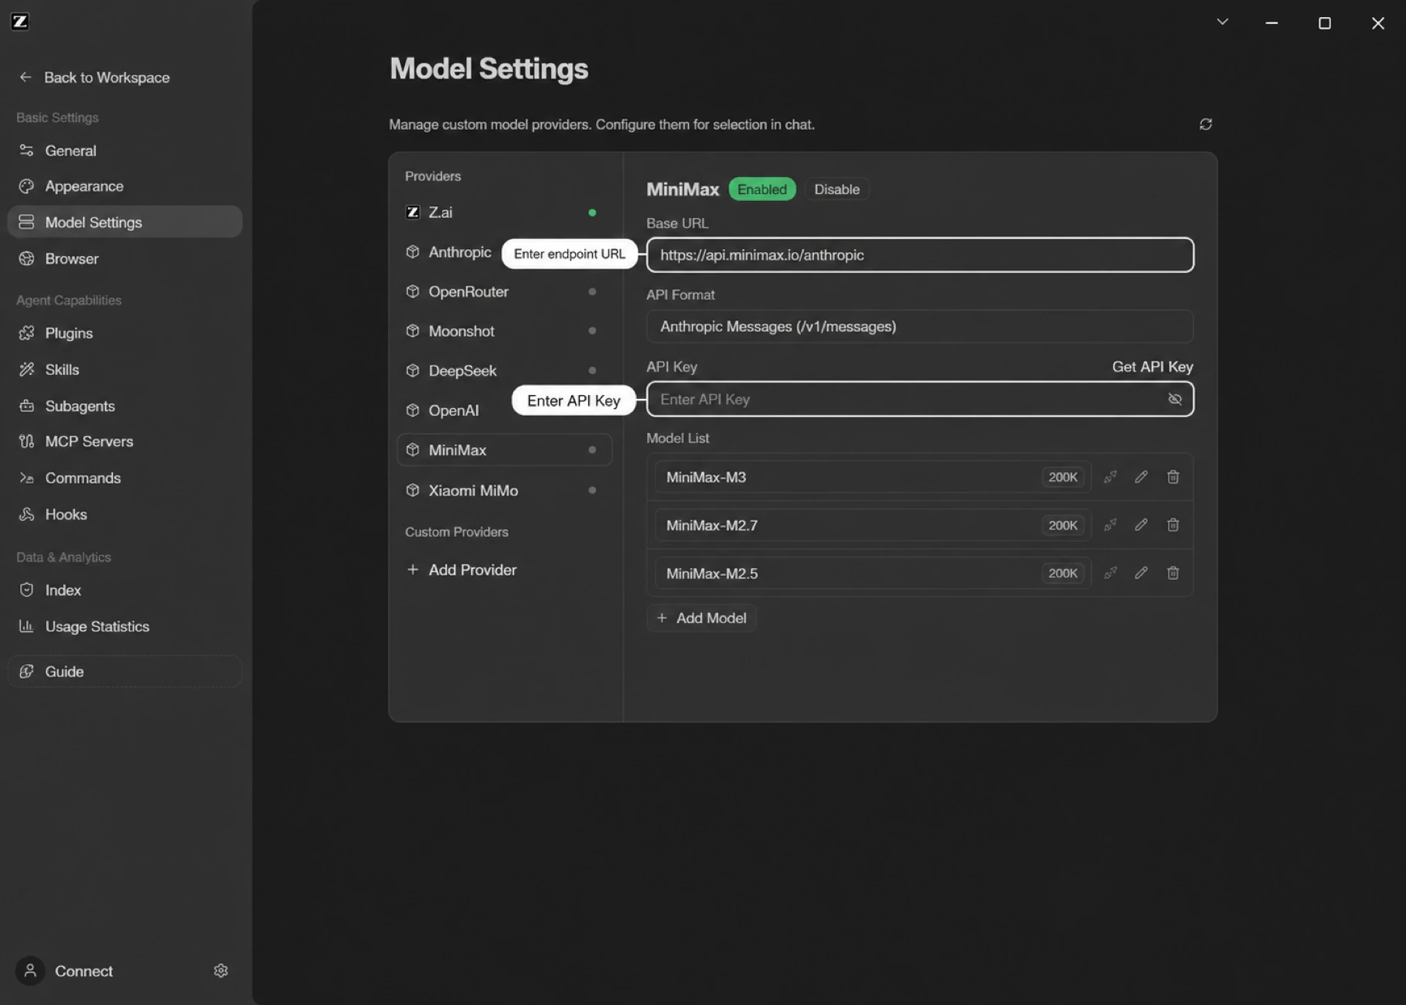Screen dimensions: 1406x1005
Task: Click the Commands terminal icon
Action: [26, 478]
